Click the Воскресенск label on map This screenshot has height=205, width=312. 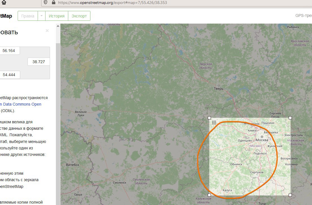tap(289, 158)
